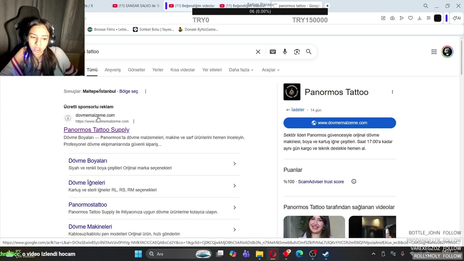Open bookmarks heart icon in toolbar
The image size is (464, 261).
tap(410, 18)
